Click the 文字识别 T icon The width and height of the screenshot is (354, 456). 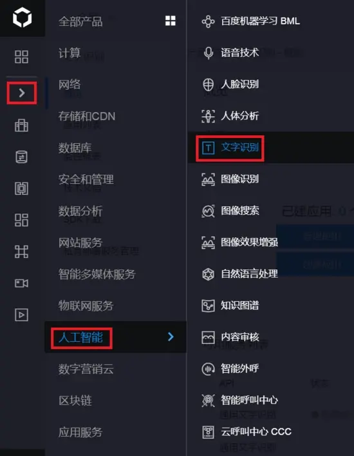click(208, 148)
